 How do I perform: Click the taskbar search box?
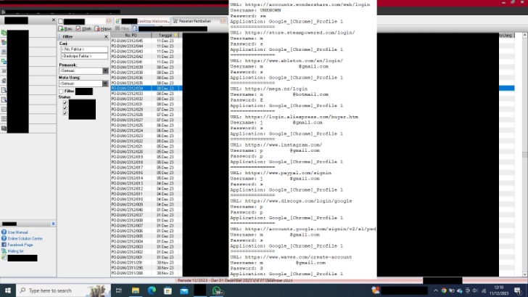point(63,290)
